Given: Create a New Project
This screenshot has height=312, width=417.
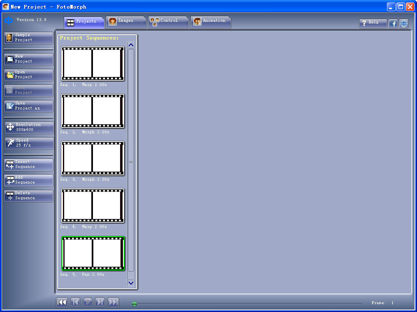Looking at the screenshot, I should pos(28,59).
